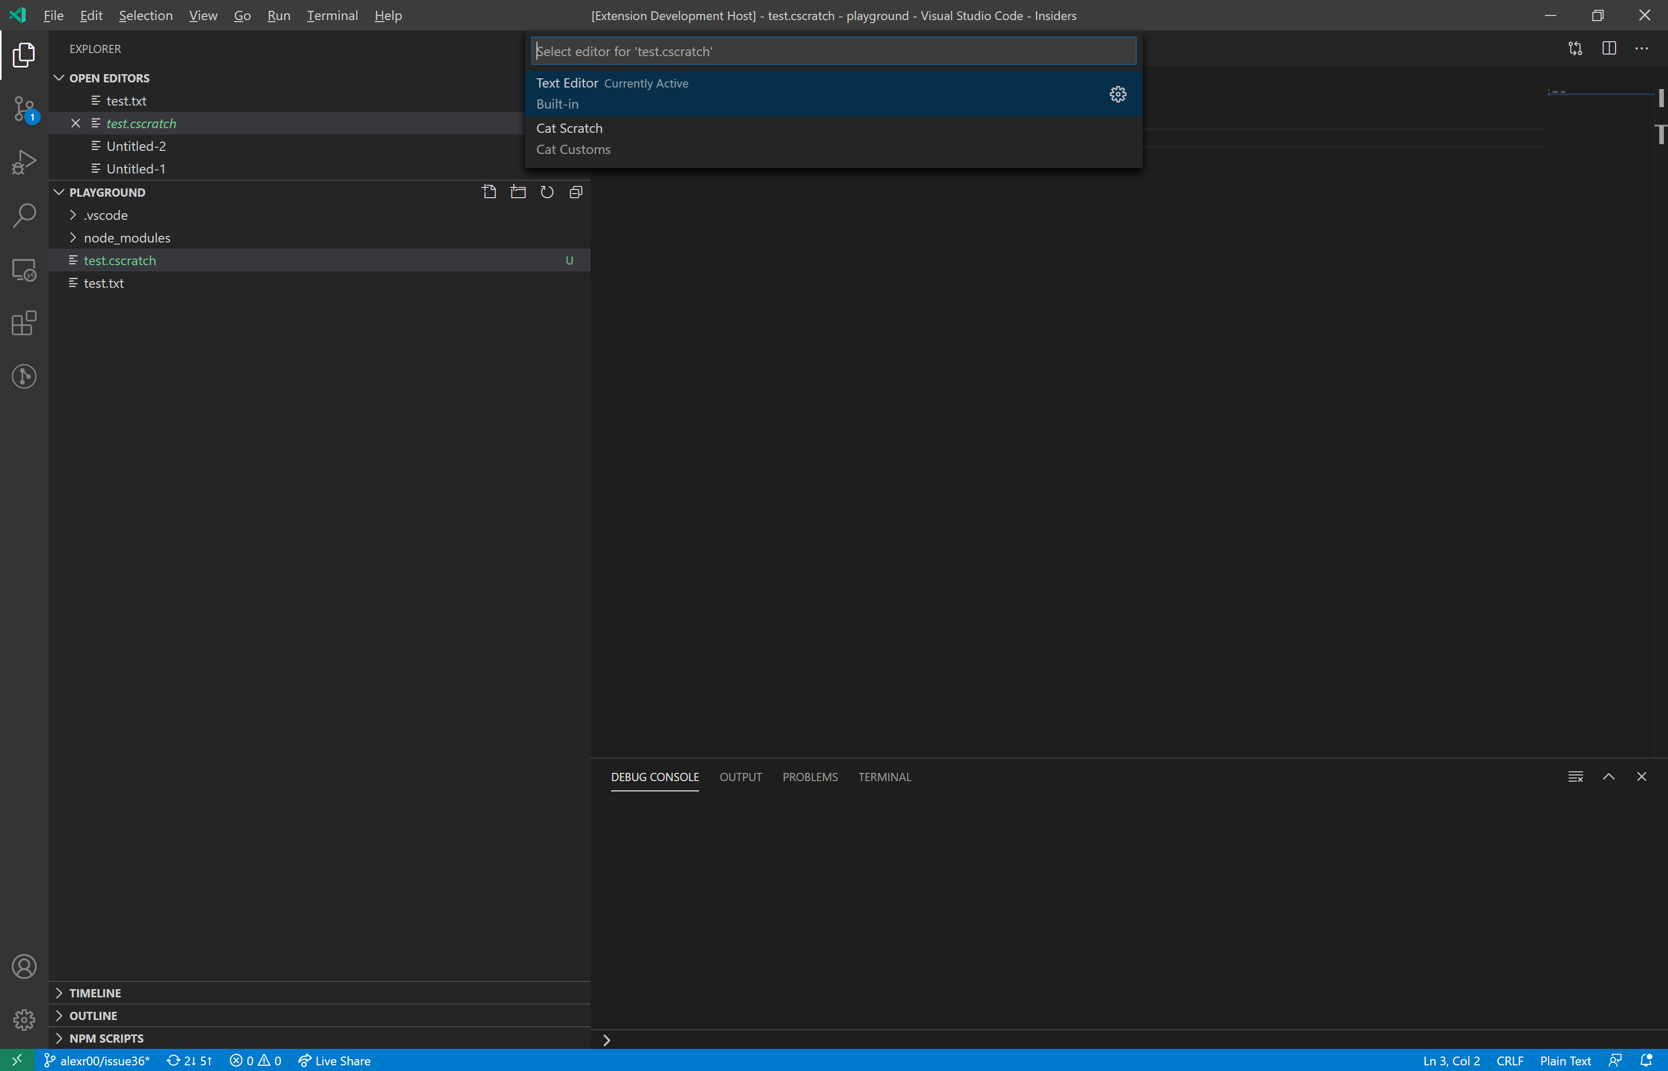Open the Help menu
The image size is (1668, 1071).
(387, 14)
